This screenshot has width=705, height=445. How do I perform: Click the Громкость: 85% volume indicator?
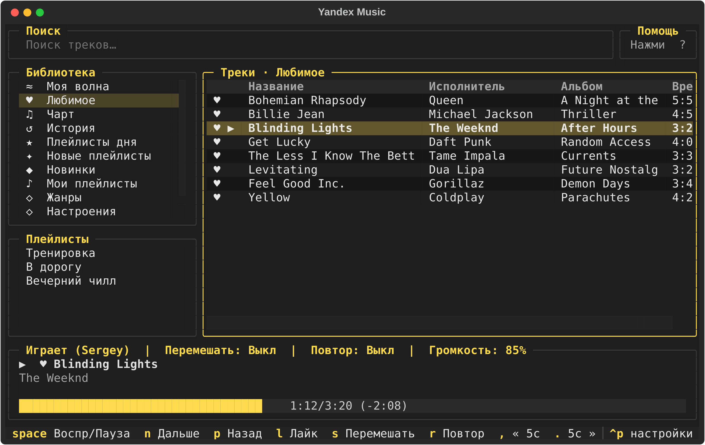point(478,350)
